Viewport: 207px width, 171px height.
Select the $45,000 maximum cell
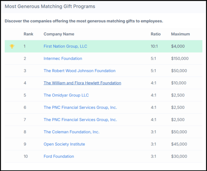click(x=179, y=144)
